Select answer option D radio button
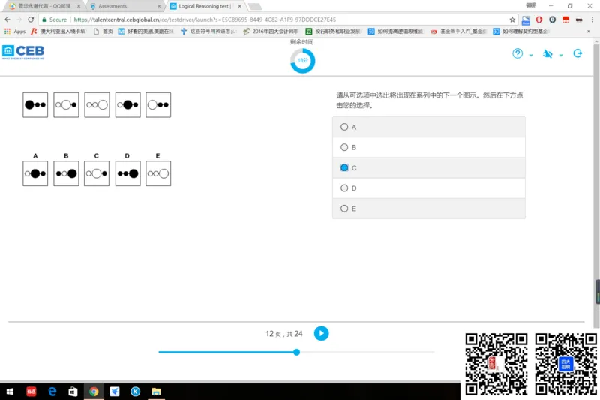This screenshot has width=600, height=400. point(344,188)
